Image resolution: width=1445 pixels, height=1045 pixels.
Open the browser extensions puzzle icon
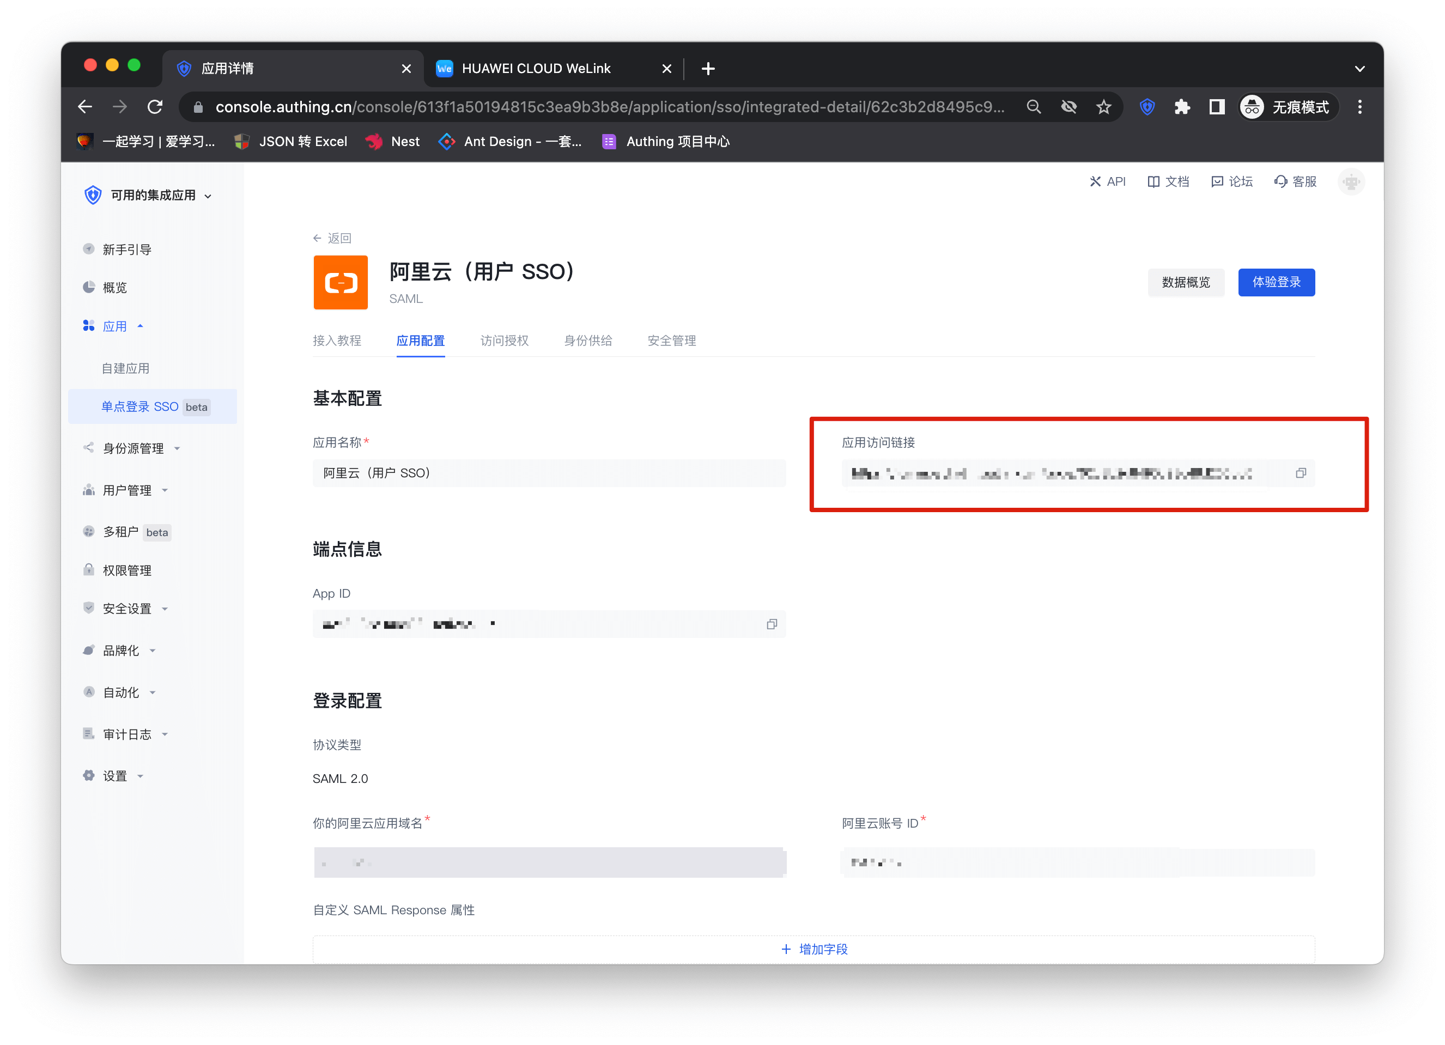pyautogui.click(x=1182, y=107)
